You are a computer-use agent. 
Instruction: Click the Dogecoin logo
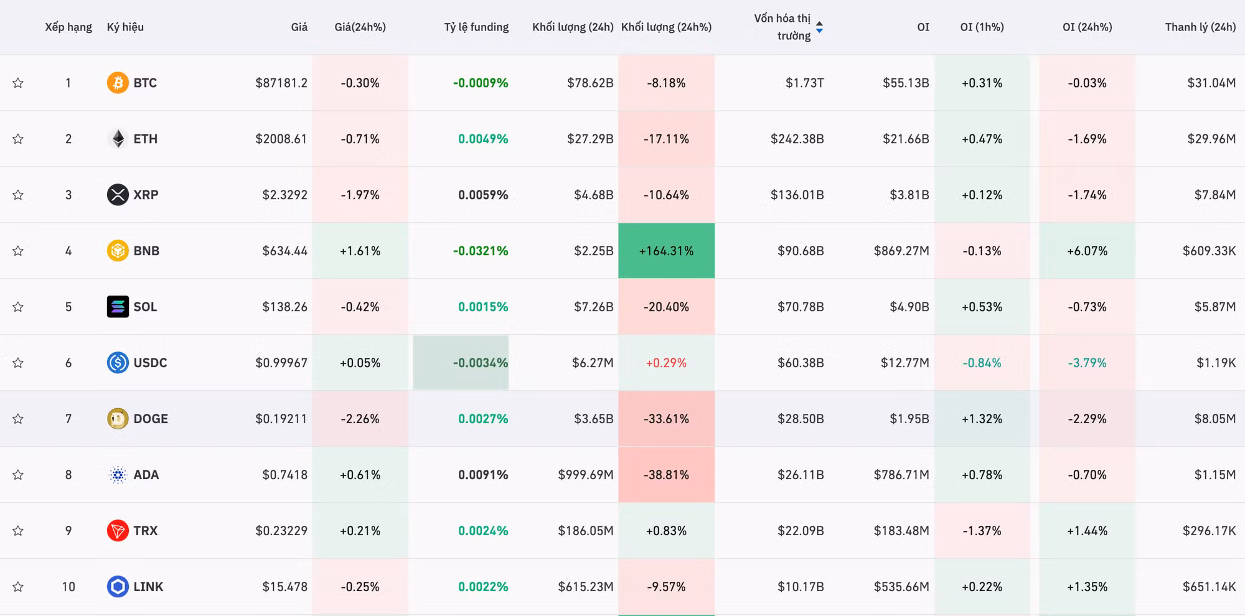point(118,419)
